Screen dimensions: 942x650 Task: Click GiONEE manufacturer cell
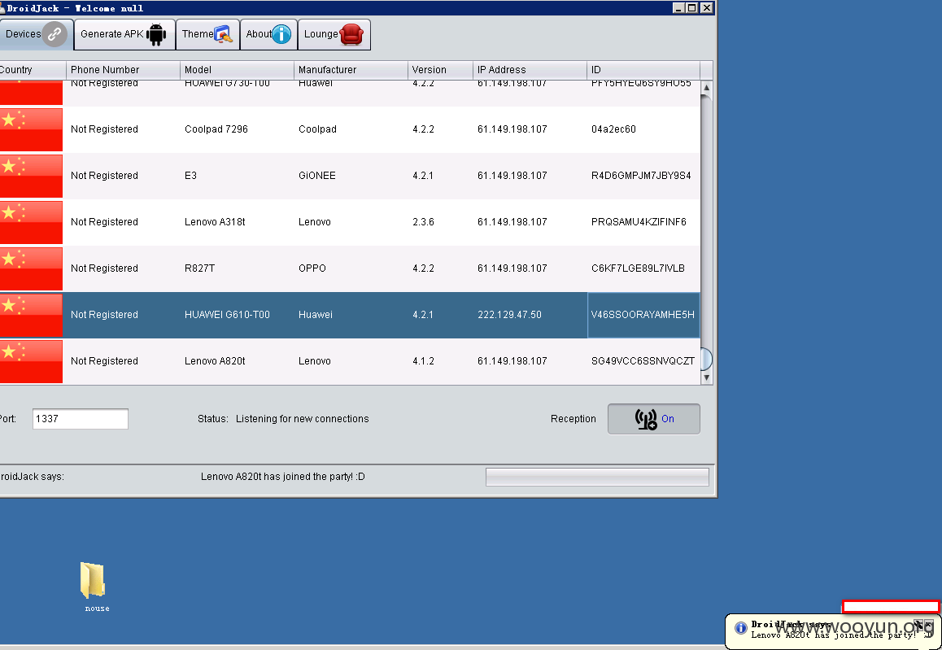pyautogui.click(x=351, y=176)
